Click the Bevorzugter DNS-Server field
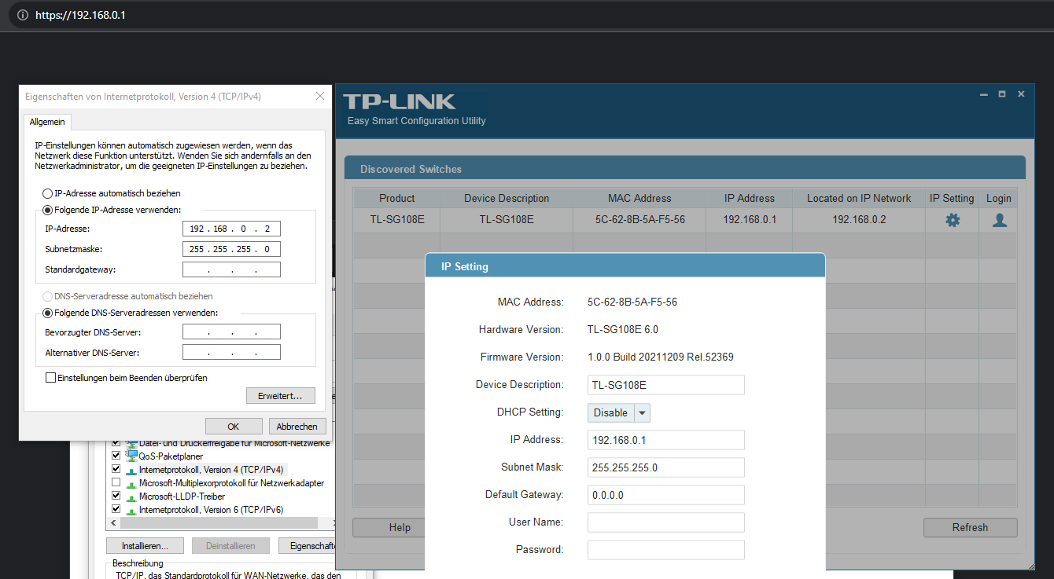The height and width of the screenshot is (579, 1054). pyautogui.click(x=231, y=332)
